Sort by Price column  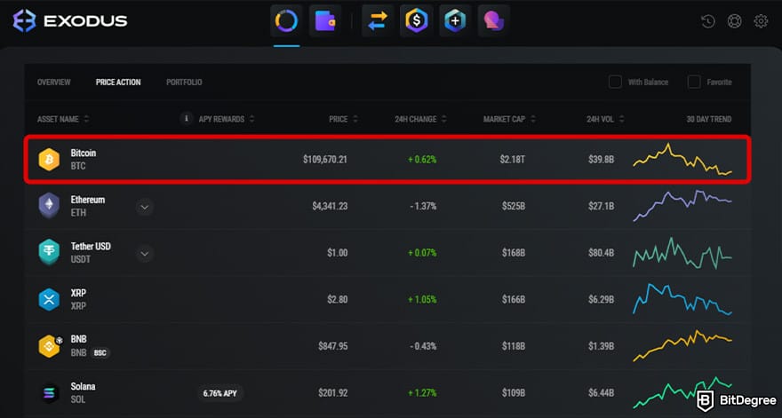[x=343, y=119]
